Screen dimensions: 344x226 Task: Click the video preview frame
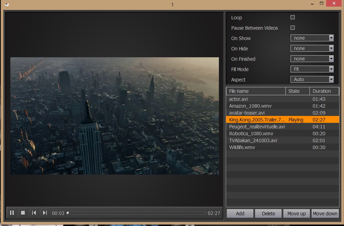[114, 116]
